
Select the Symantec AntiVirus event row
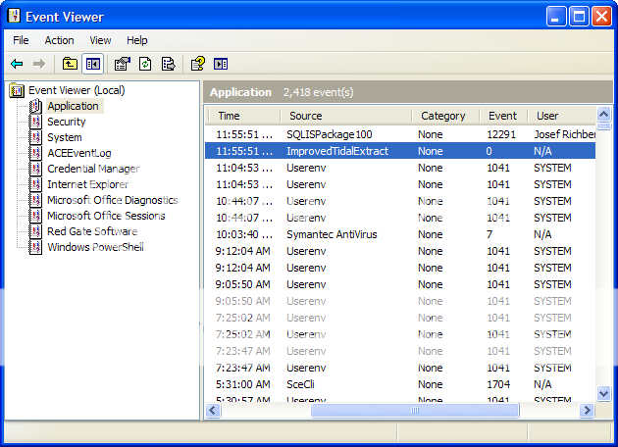point(332,234)
